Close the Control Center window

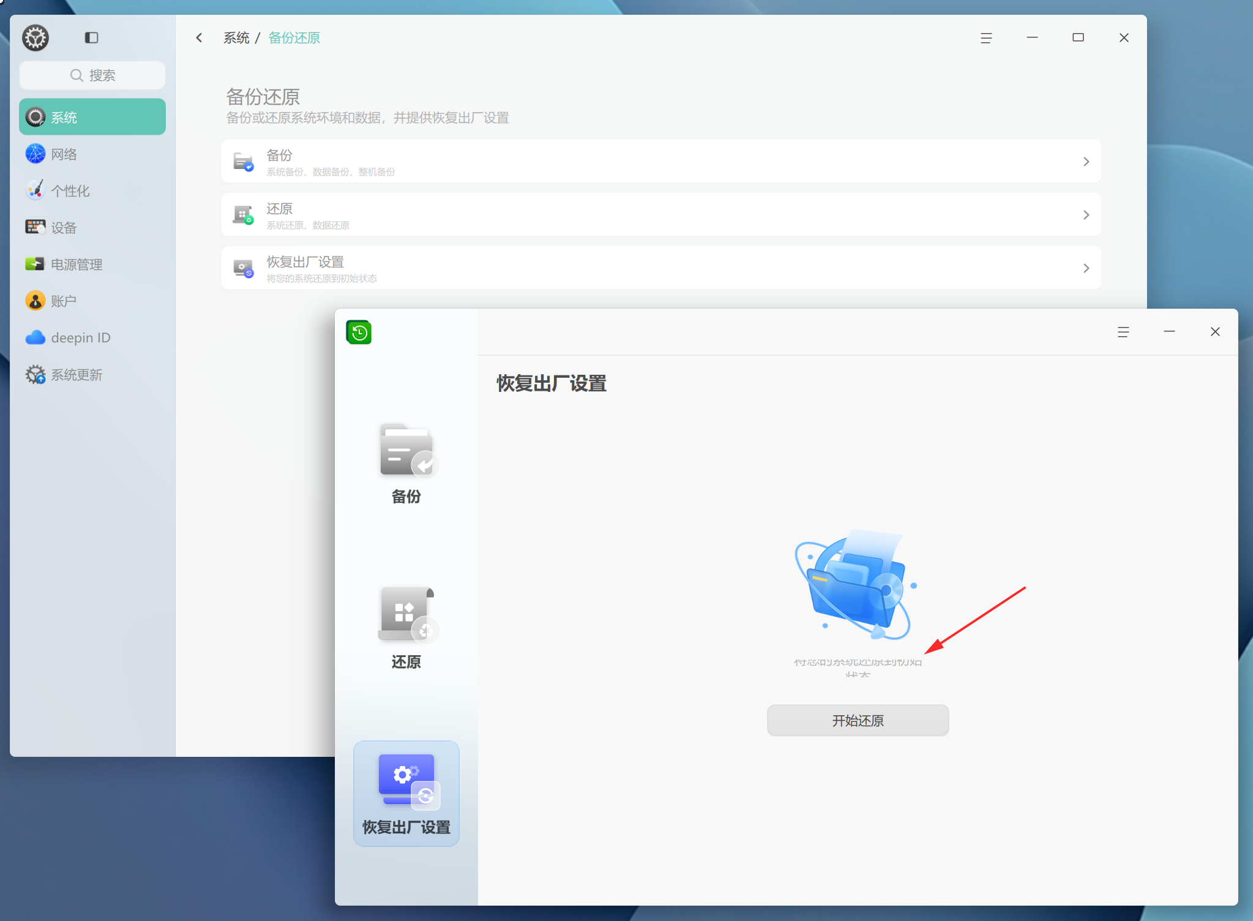[x=1124, y=38]
